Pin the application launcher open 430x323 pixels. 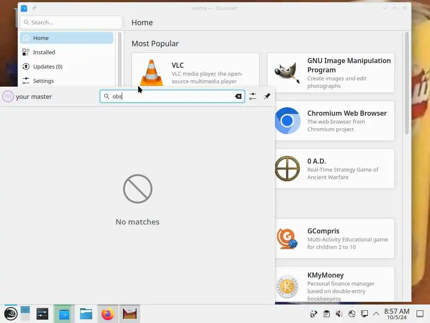pyautogui.click(x=267, y=96)
